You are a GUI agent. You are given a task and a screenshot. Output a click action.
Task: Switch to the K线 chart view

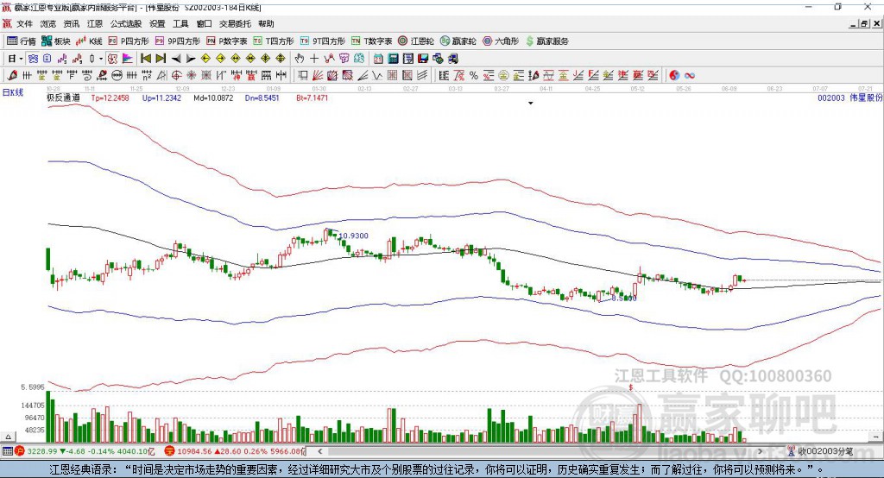[89, 41]
